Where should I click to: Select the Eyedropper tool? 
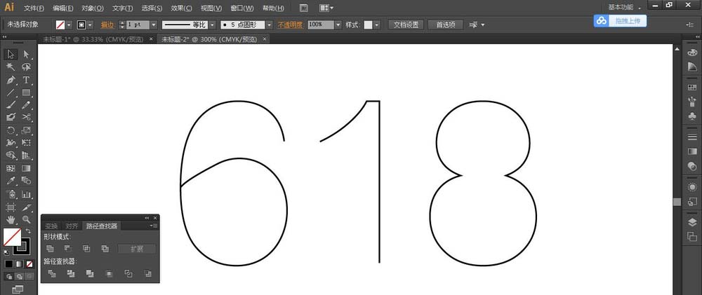(11, 181)
